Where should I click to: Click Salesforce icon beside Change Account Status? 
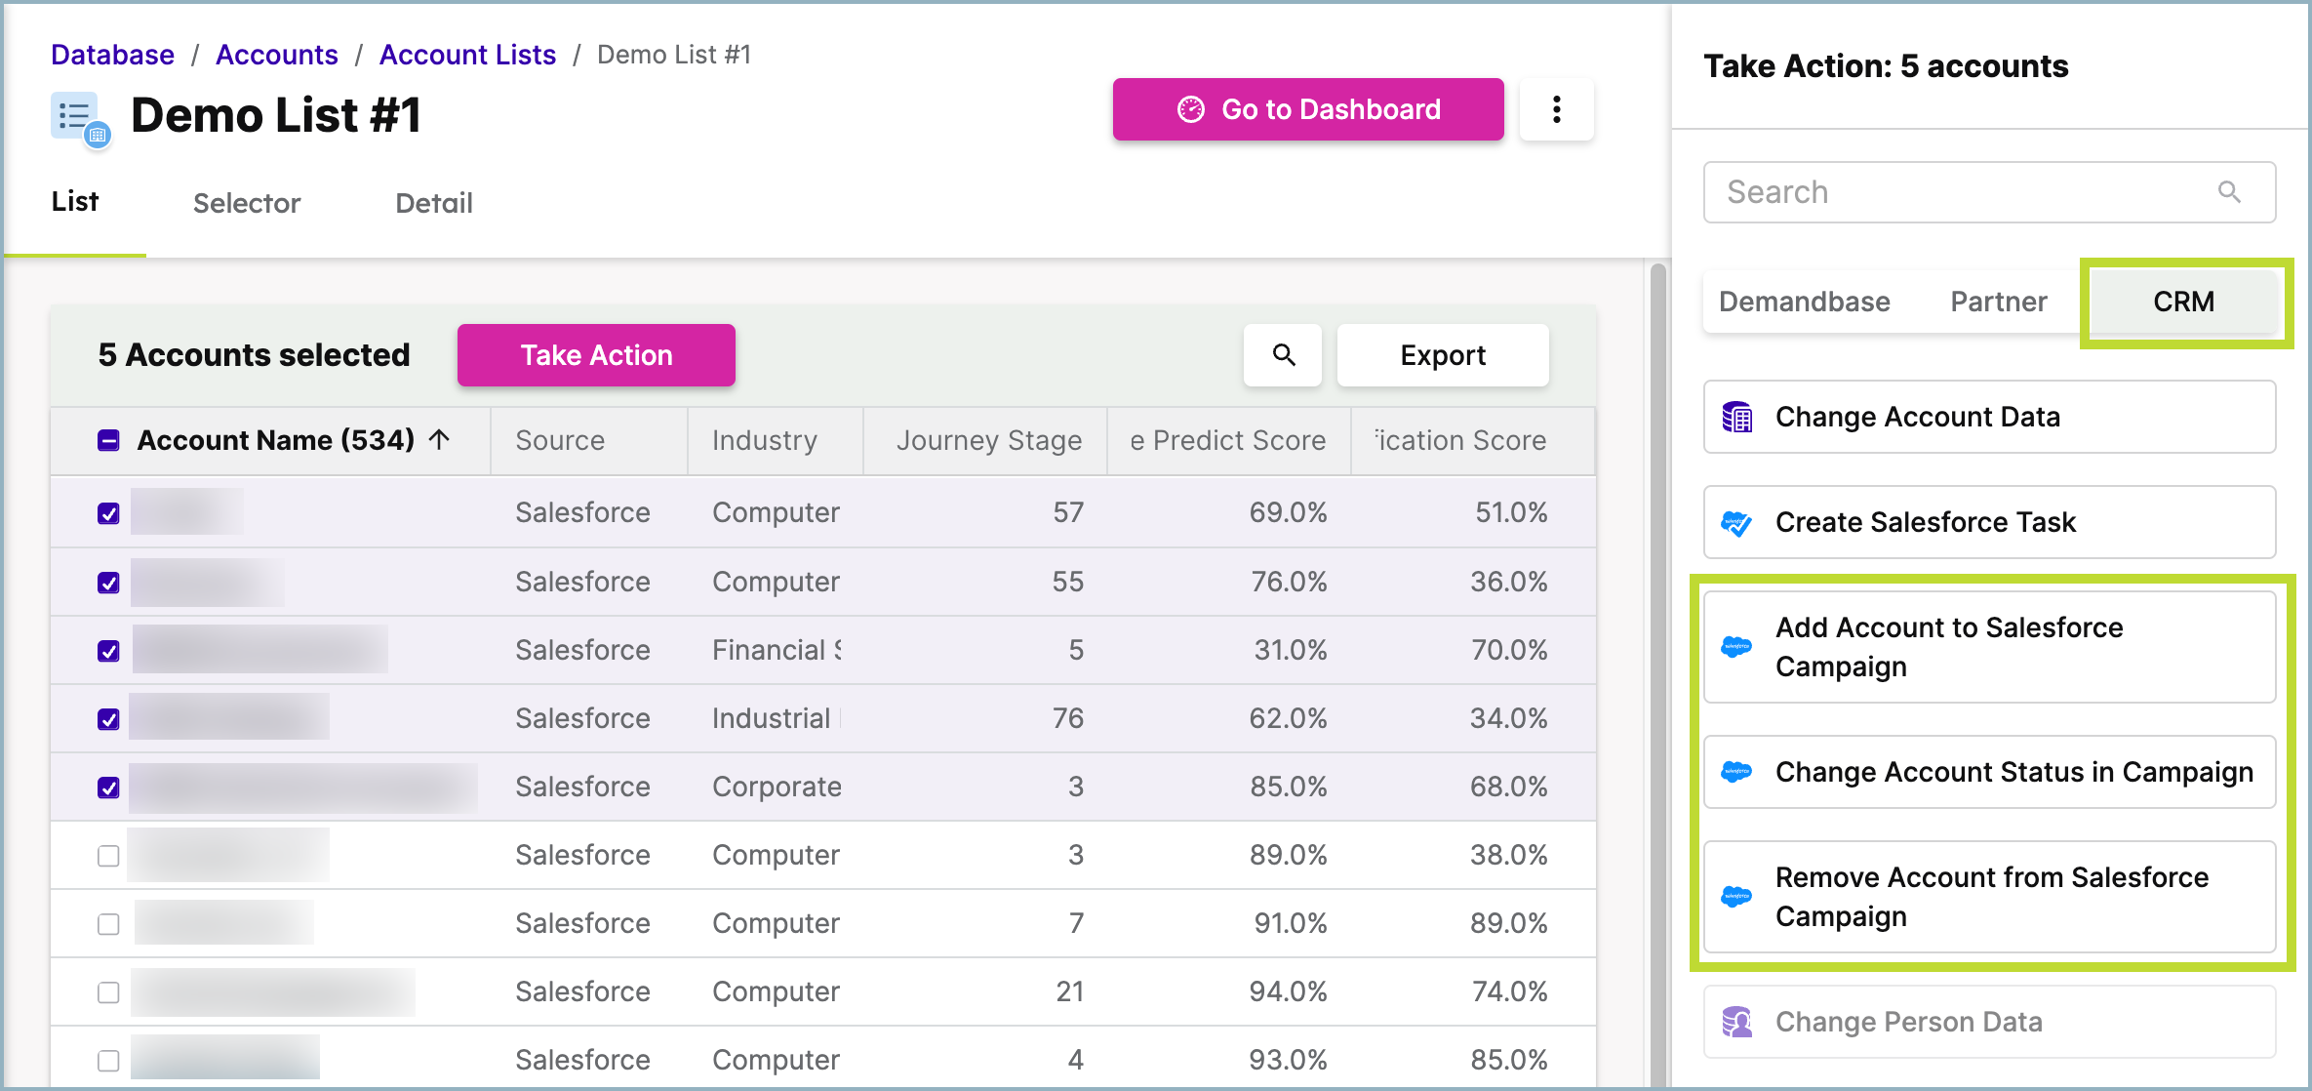1736,771
